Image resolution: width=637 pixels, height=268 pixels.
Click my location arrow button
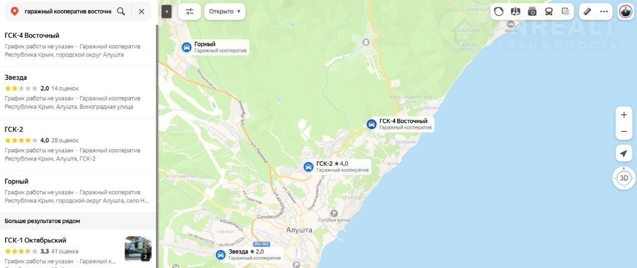coord(624,154)
